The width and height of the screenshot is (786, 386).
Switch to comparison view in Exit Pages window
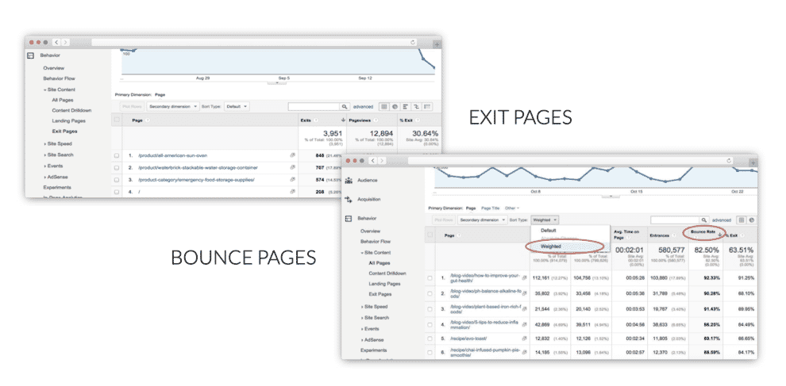click(x=416, y=107)
